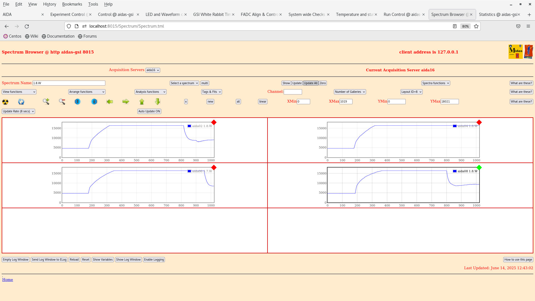Click the Update All button
Image resolution: width=535 pixels, height=301 pixels.
pyautogui.click(x=310, y=83)
